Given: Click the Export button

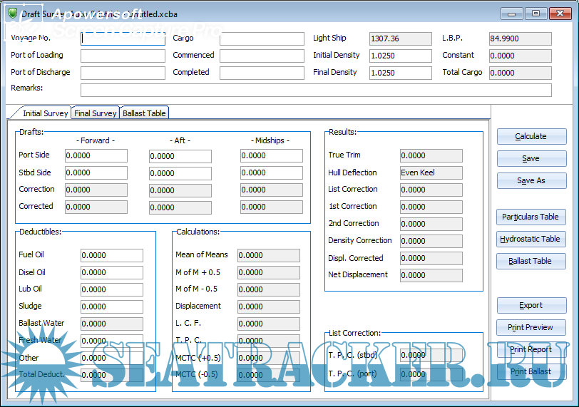Looking at the screenshot, I should [x=531, y=305].
